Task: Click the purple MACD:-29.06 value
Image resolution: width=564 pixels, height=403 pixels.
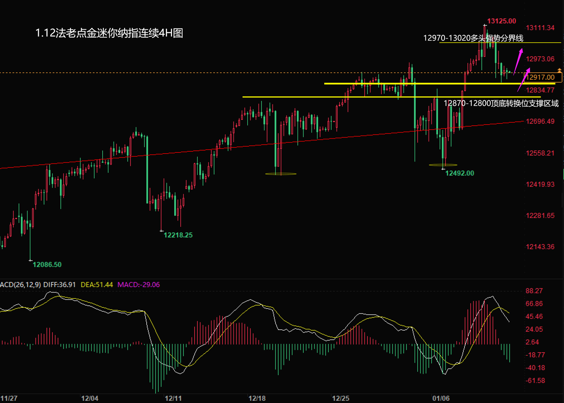Action: pos(138,285)
